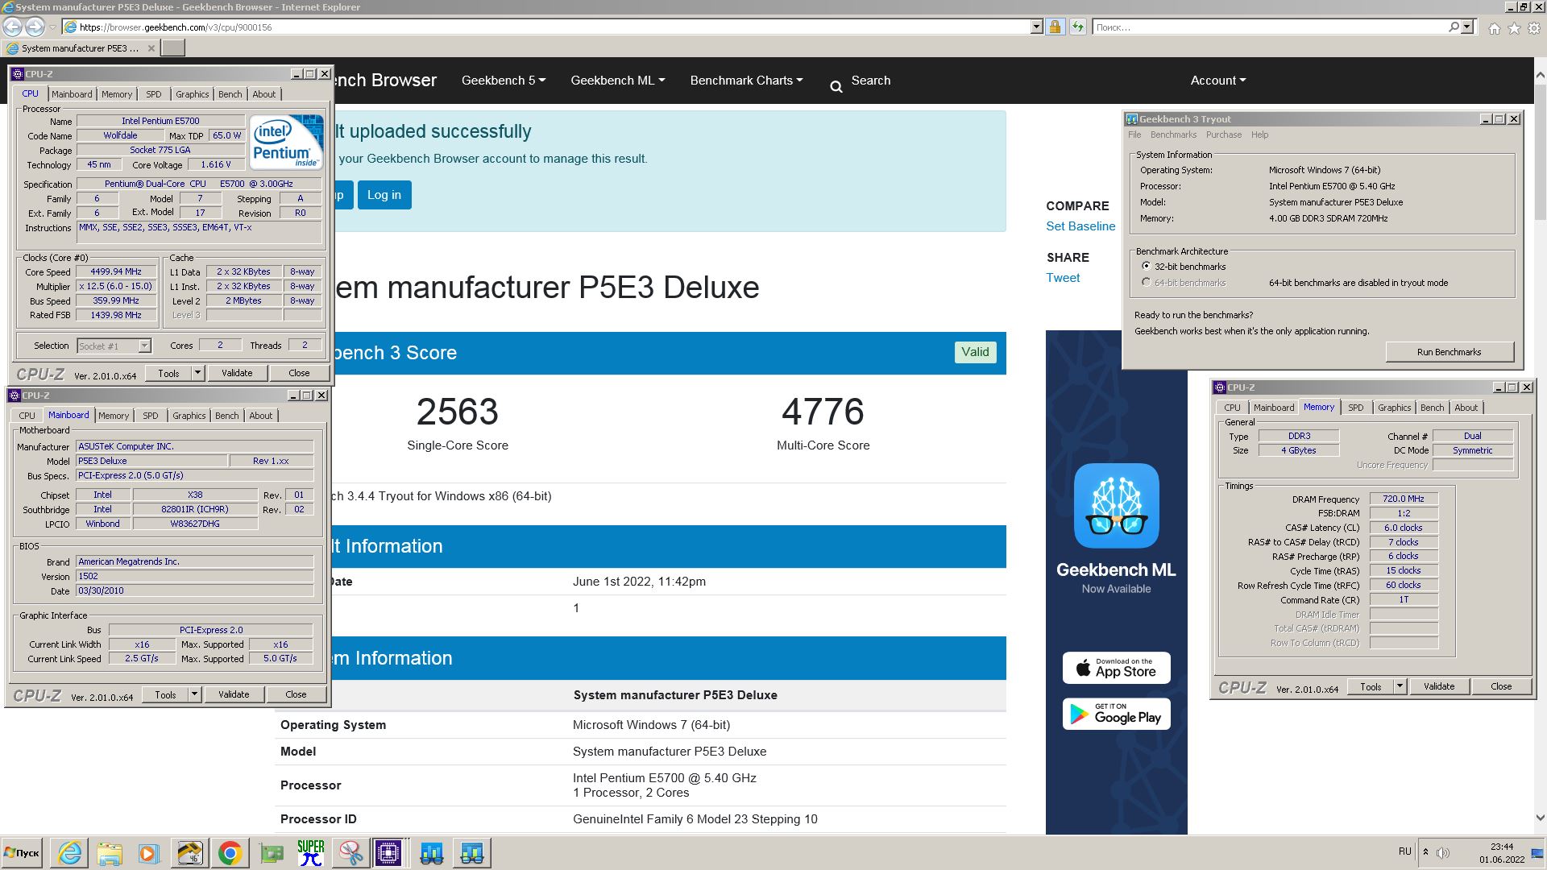Open the IE favorites star icon
Viewport: 1547px width, 870px height.
[1514, 28]
